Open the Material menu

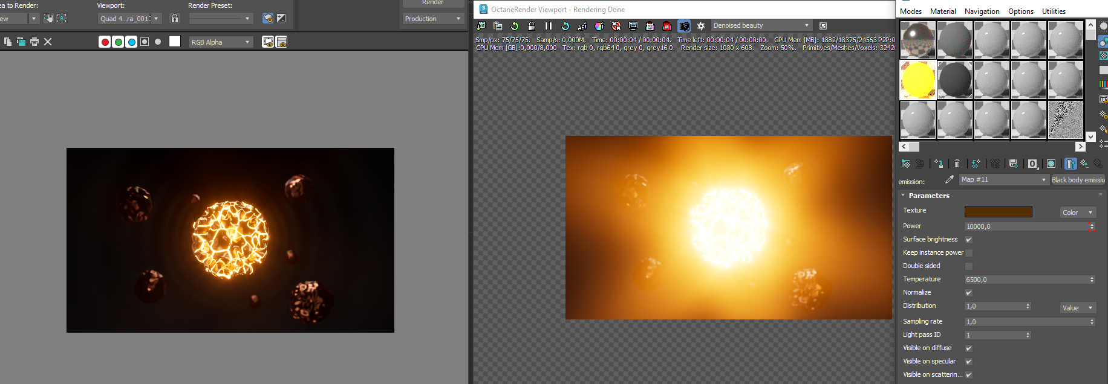(943, 11)
